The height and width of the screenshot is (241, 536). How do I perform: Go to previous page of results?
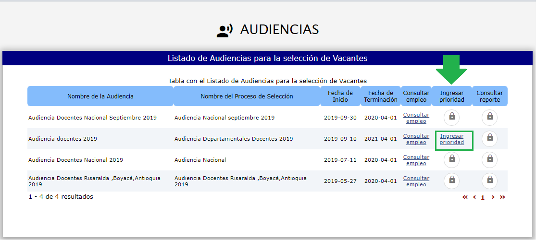click(x=474, y=197)
